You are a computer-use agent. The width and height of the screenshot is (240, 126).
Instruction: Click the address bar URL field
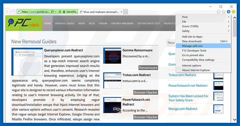click(36, 12)
